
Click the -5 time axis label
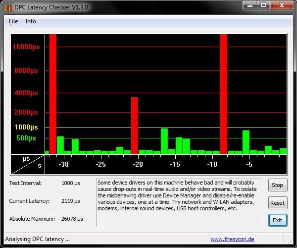(x=249, y=164)
